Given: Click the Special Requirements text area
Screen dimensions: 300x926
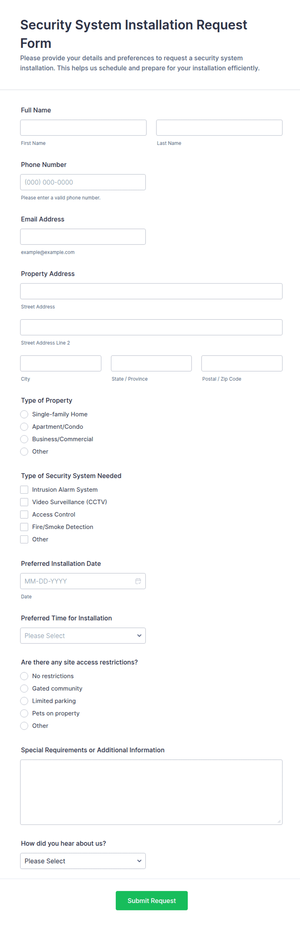Looking at the screenshot, I should click(151, 792).
